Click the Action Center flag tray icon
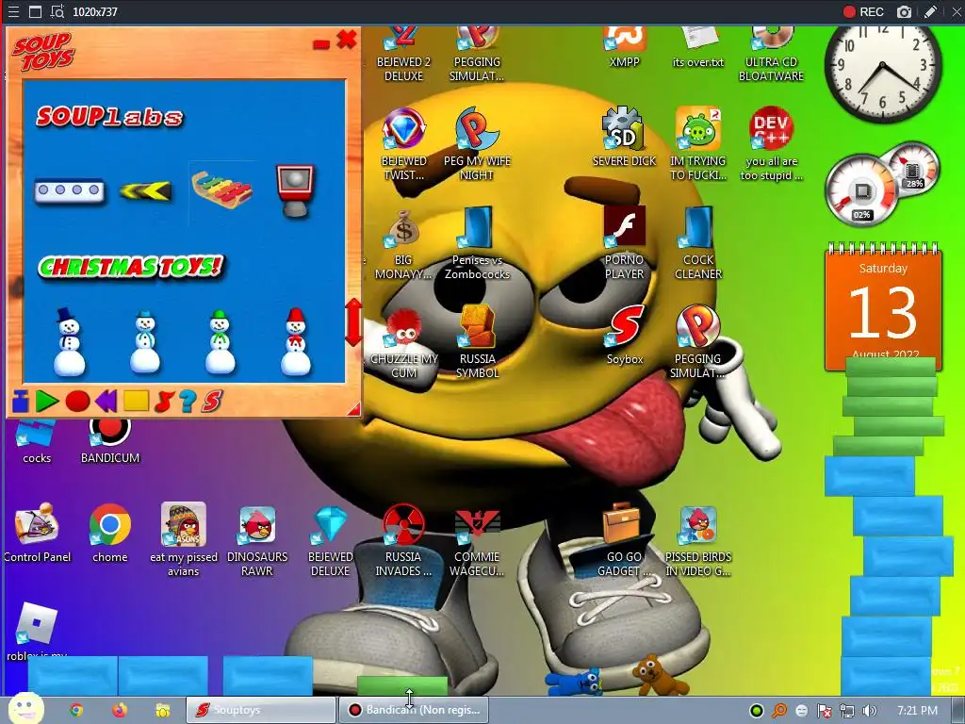This screenshot has height=724, width=965. [x=824, y=711]
